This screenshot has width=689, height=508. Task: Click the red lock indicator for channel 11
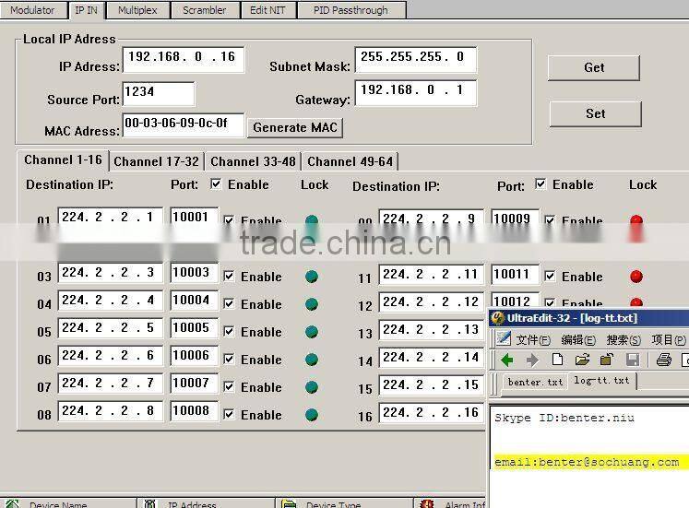[x=636, y=277]
